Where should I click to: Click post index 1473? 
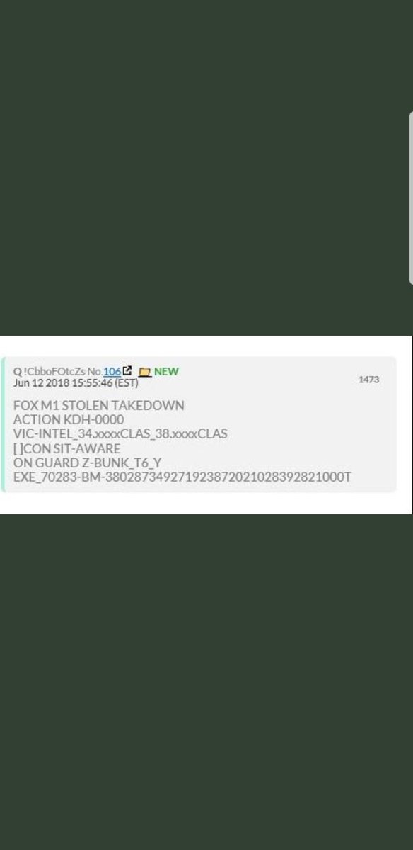(x=368, y=380)
